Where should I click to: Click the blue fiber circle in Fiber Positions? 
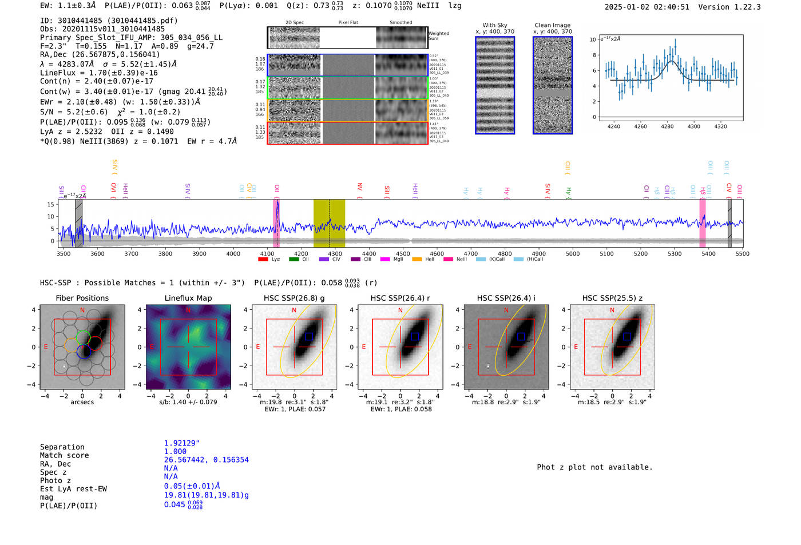84,351
